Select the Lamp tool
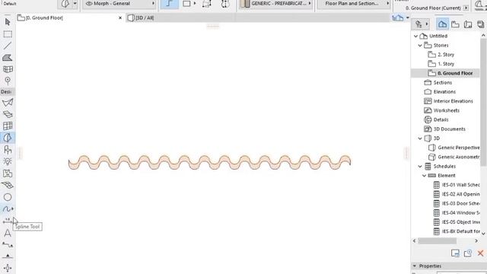 pos(8,161)
